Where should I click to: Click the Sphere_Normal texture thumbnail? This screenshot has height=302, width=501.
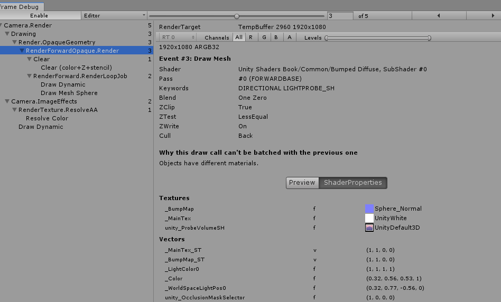click(x=369, y=209)
